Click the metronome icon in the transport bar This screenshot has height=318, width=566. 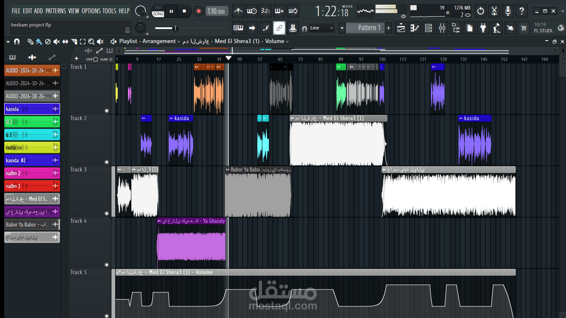237,11
